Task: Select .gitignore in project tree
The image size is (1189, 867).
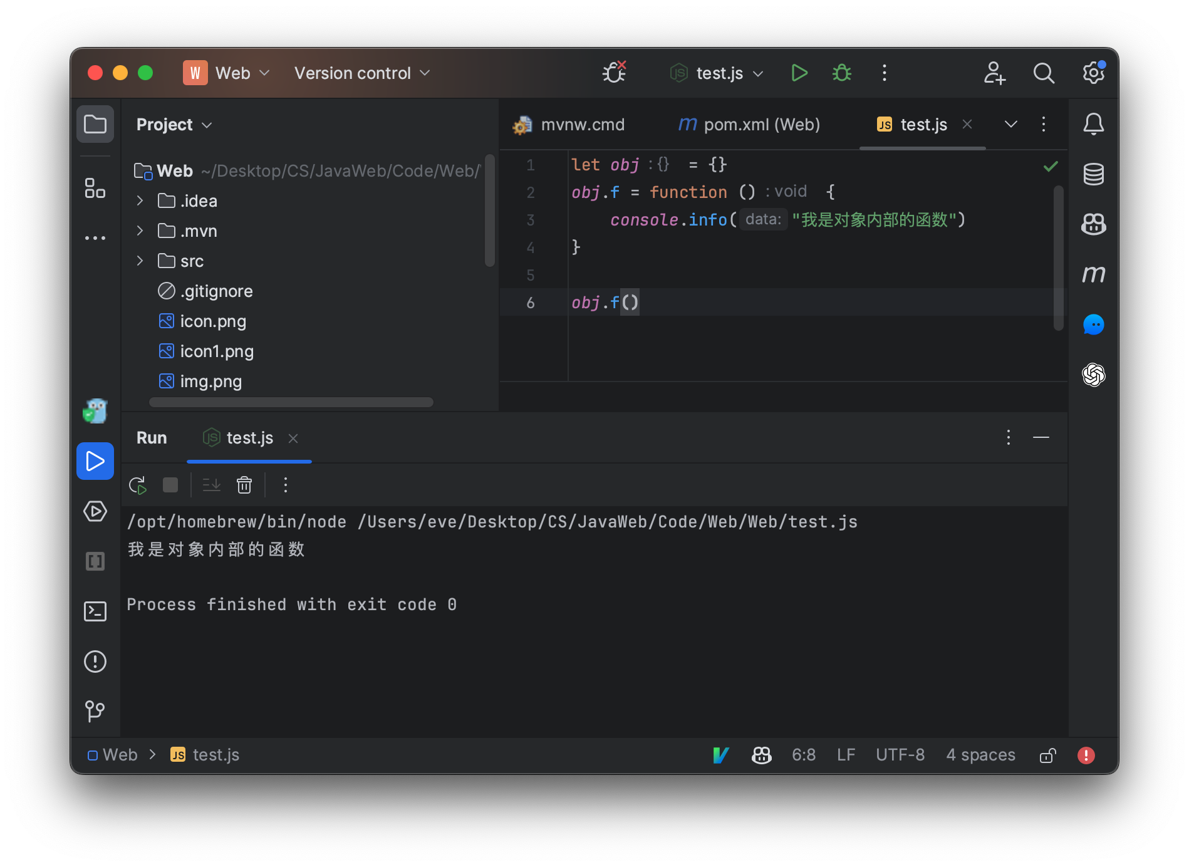Action: (x=205, y=291)
